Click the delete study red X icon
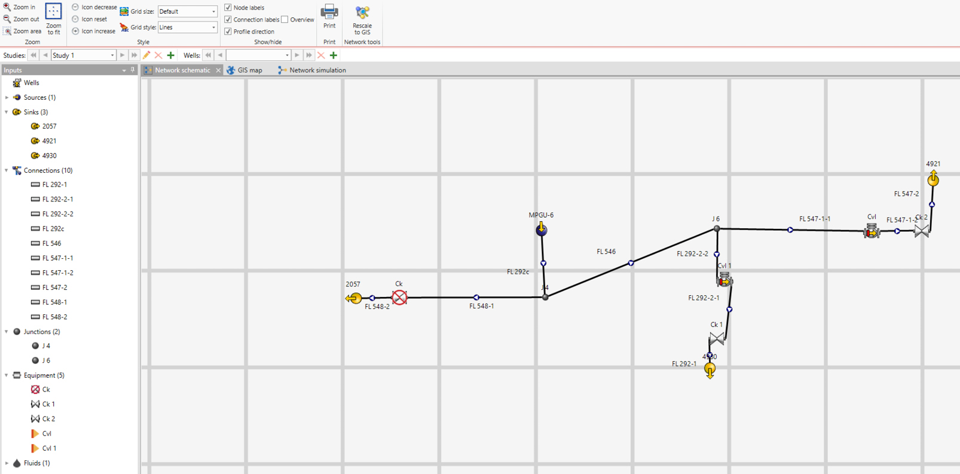The image size is (960, 474). [x=158, y=56]
